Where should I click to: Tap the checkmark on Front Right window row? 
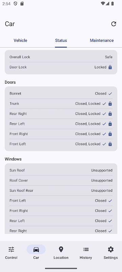tap(110, 211)
